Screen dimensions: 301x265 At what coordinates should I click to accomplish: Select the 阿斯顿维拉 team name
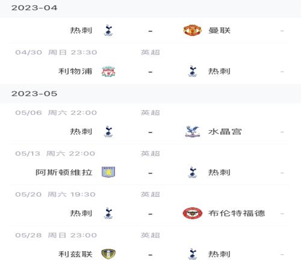(x=64, y=172)
